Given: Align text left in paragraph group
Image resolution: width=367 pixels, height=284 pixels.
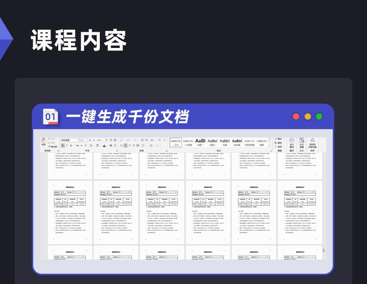Looking at the screenshot, I should tap(121, 145).
